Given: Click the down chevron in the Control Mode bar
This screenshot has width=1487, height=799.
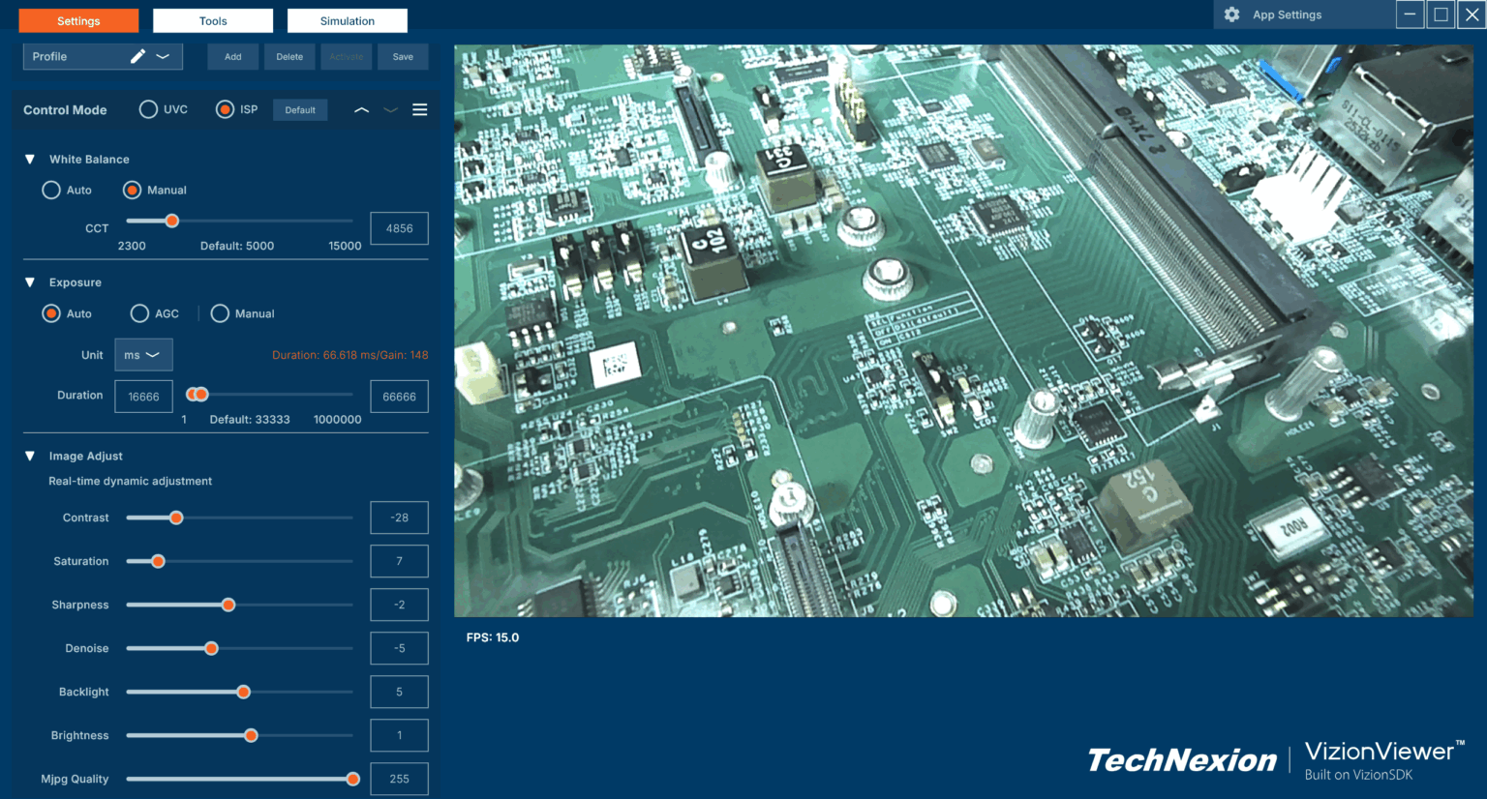Looking at the screenshot, I should 390,109.
